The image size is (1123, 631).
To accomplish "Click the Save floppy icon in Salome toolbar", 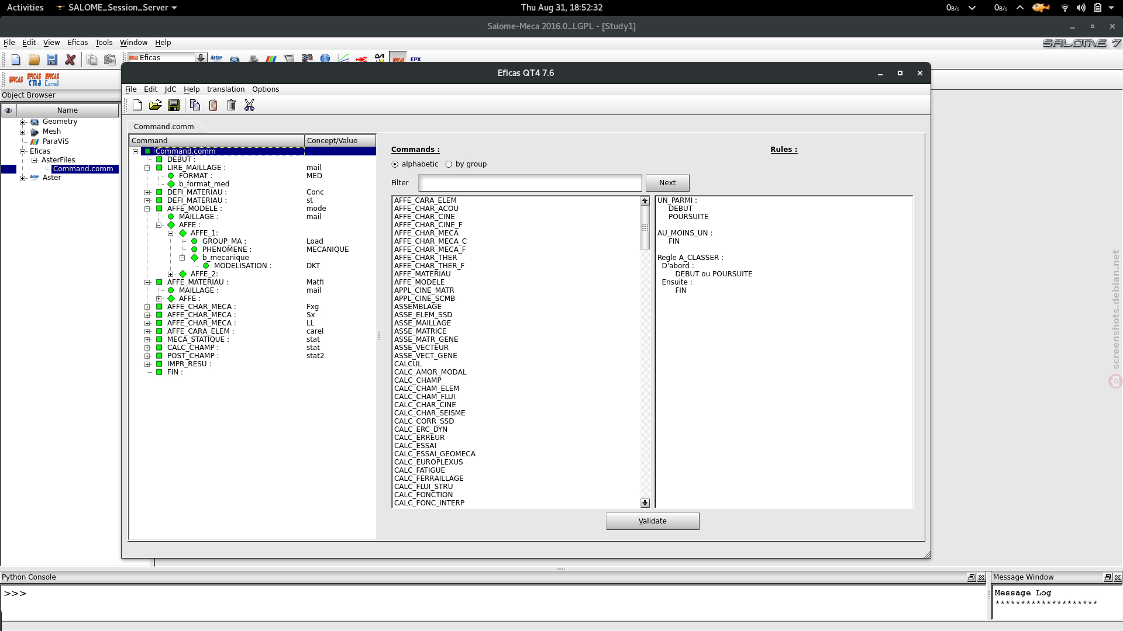I will tap(52, 59).
